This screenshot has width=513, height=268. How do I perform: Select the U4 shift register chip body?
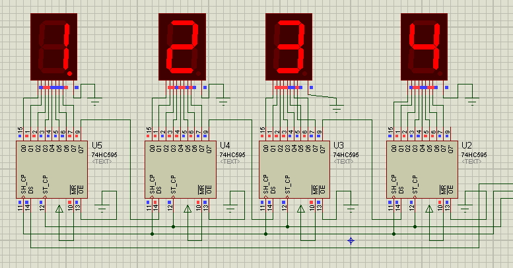181,170
